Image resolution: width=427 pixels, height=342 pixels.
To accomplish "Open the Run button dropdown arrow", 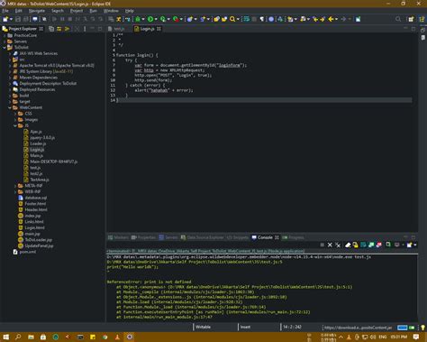I will (x=156, y=19).
